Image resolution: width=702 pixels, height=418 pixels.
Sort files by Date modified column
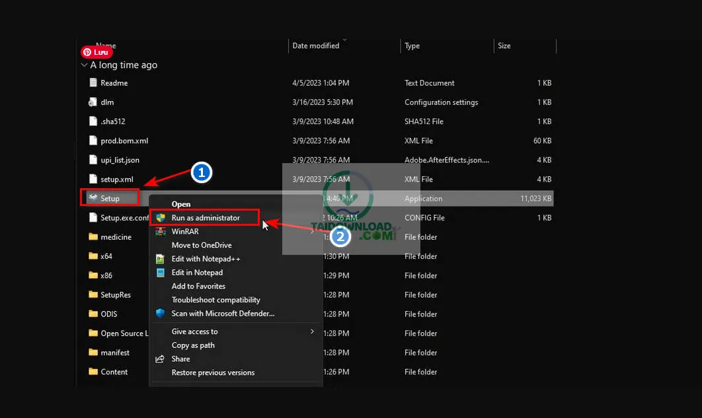pyautogui.click(x=316, y=46)
